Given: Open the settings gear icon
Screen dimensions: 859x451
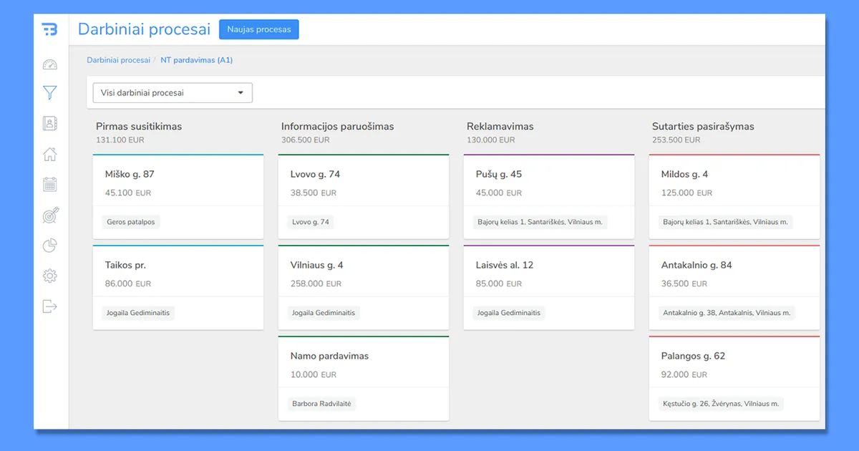Looking at the screenshot, I should (x=49, y=276).
